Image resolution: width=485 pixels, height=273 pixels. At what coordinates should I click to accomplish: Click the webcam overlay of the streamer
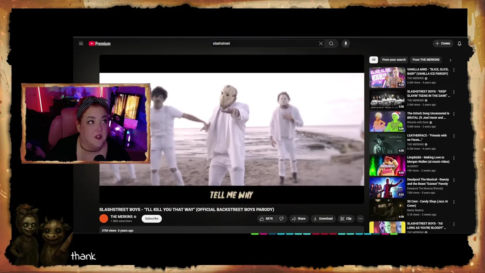pos(86,124)
